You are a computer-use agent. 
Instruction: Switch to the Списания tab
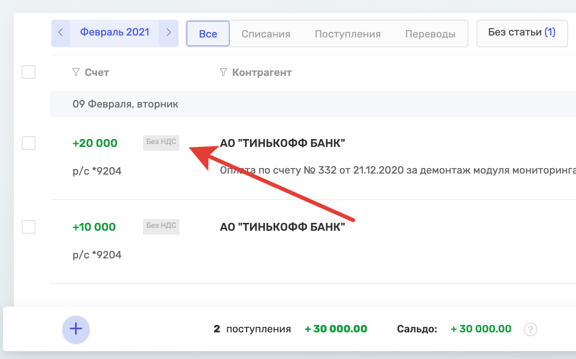click(266, 34)
